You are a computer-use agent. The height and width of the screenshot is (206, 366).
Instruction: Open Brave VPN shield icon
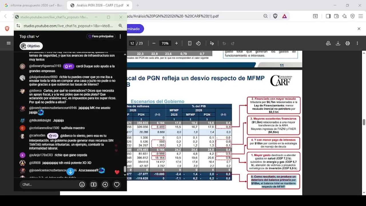[x=353, y=16]
